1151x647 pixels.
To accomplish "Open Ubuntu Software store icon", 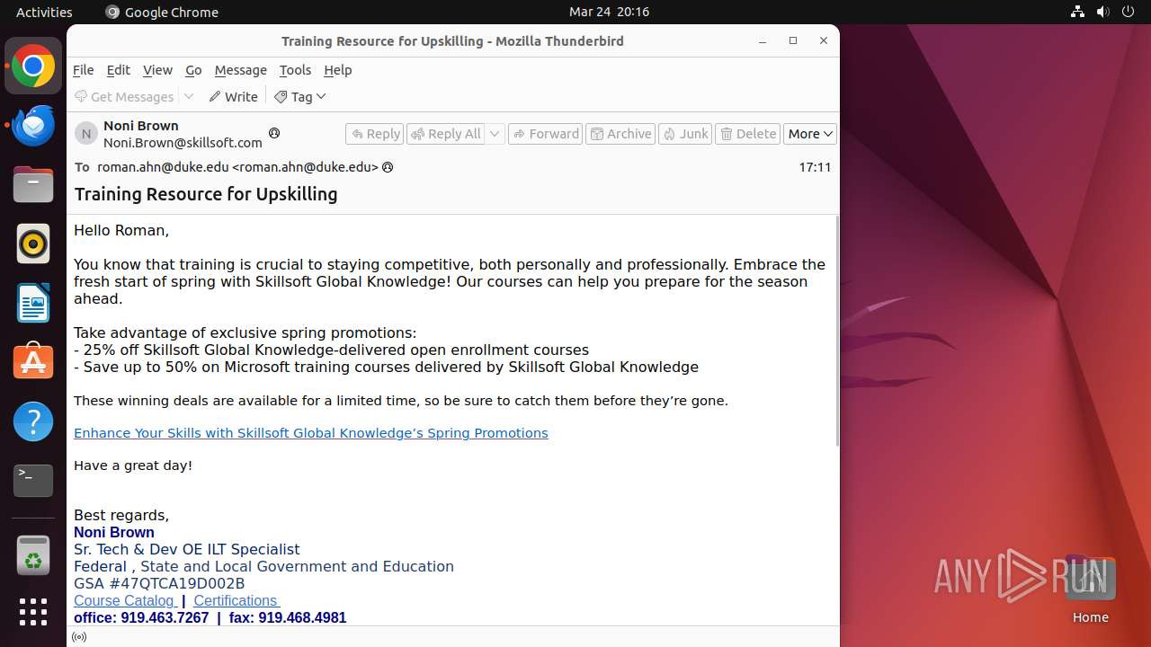I will (33, 361).
